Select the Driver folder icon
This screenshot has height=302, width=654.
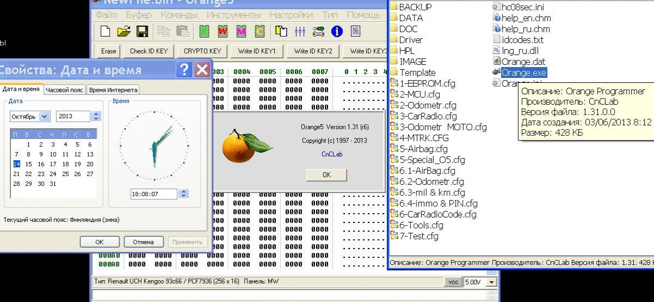pyautogui.click(x=394, y=40)
